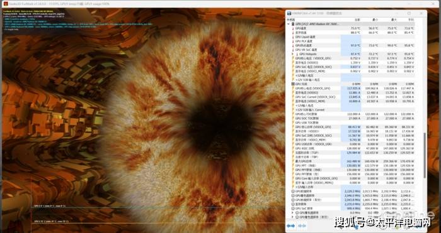441x233 pixels.
Task: Click the HWiNFO64 title bar icon
Action: click(x=289, y=13)
